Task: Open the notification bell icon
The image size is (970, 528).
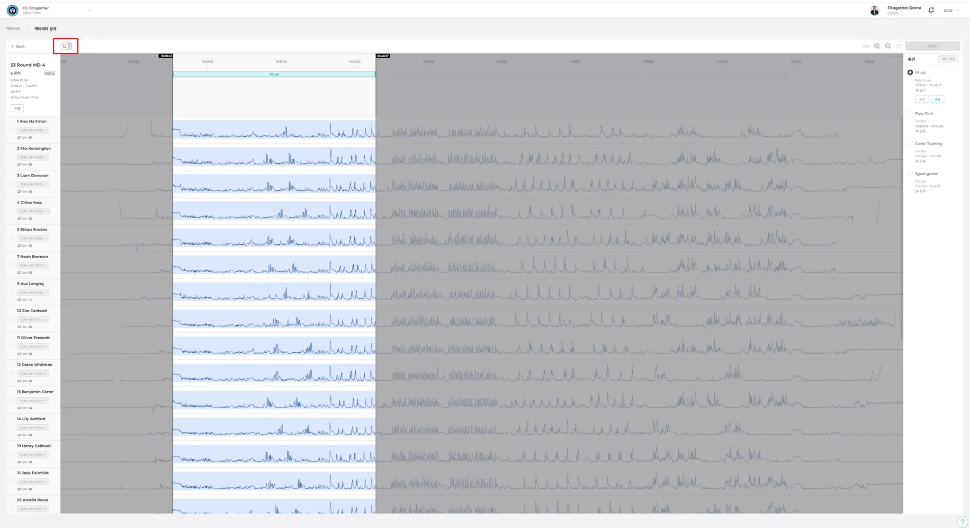Action: [x=931, y=10]
